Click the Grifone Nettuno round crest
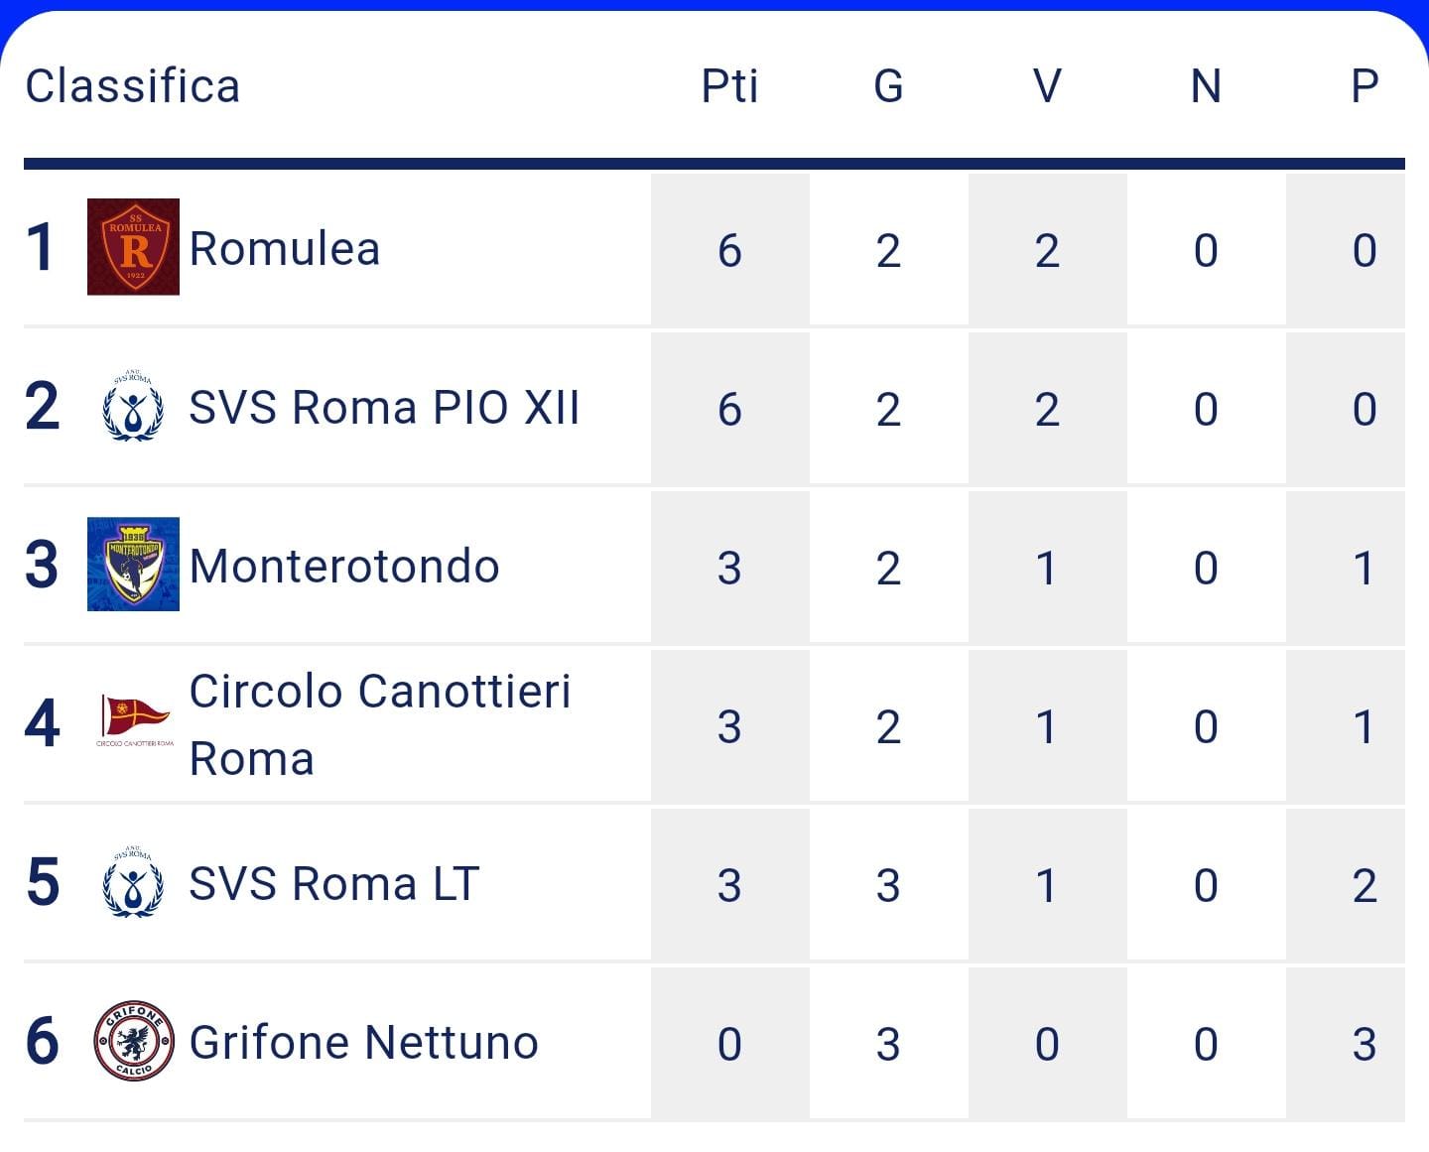Image resolution: width=1429 pixels, height=1152 pixels. click(x=134, y=1041)
